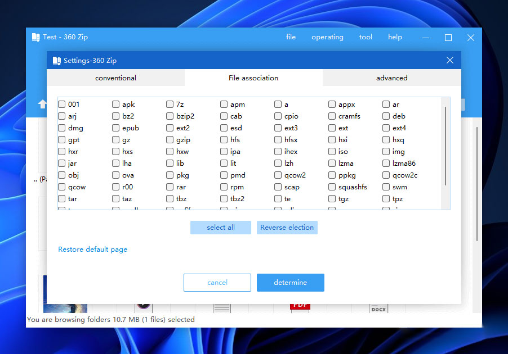Enable the lzh checkbox
The width and height of the screenshot is (508, 354).
point(278,164)
